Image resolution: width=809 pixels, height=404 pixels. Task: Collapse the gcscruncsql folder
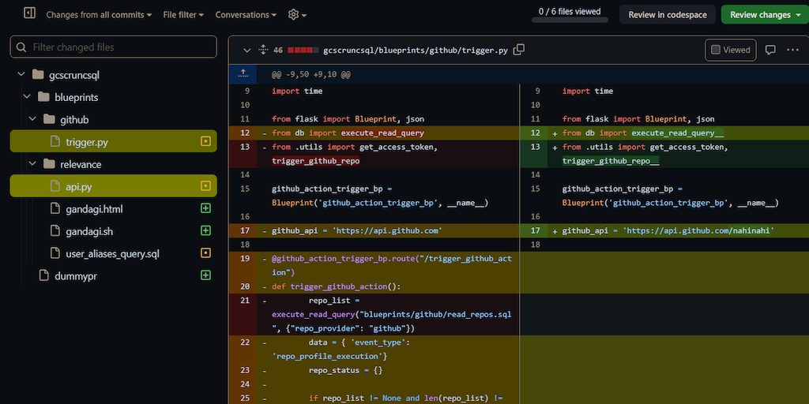pyautogui.click(x=20, y=76)
